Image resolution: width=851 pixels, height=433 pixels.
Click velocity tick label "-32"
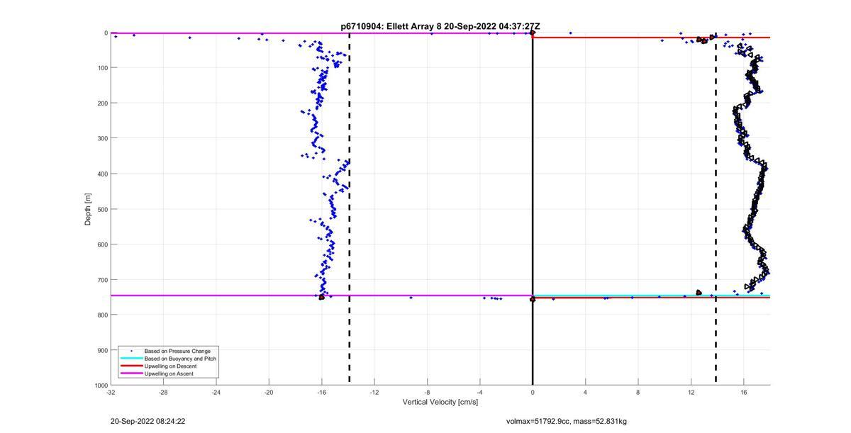pyautogui.click(x=111, y=392)
